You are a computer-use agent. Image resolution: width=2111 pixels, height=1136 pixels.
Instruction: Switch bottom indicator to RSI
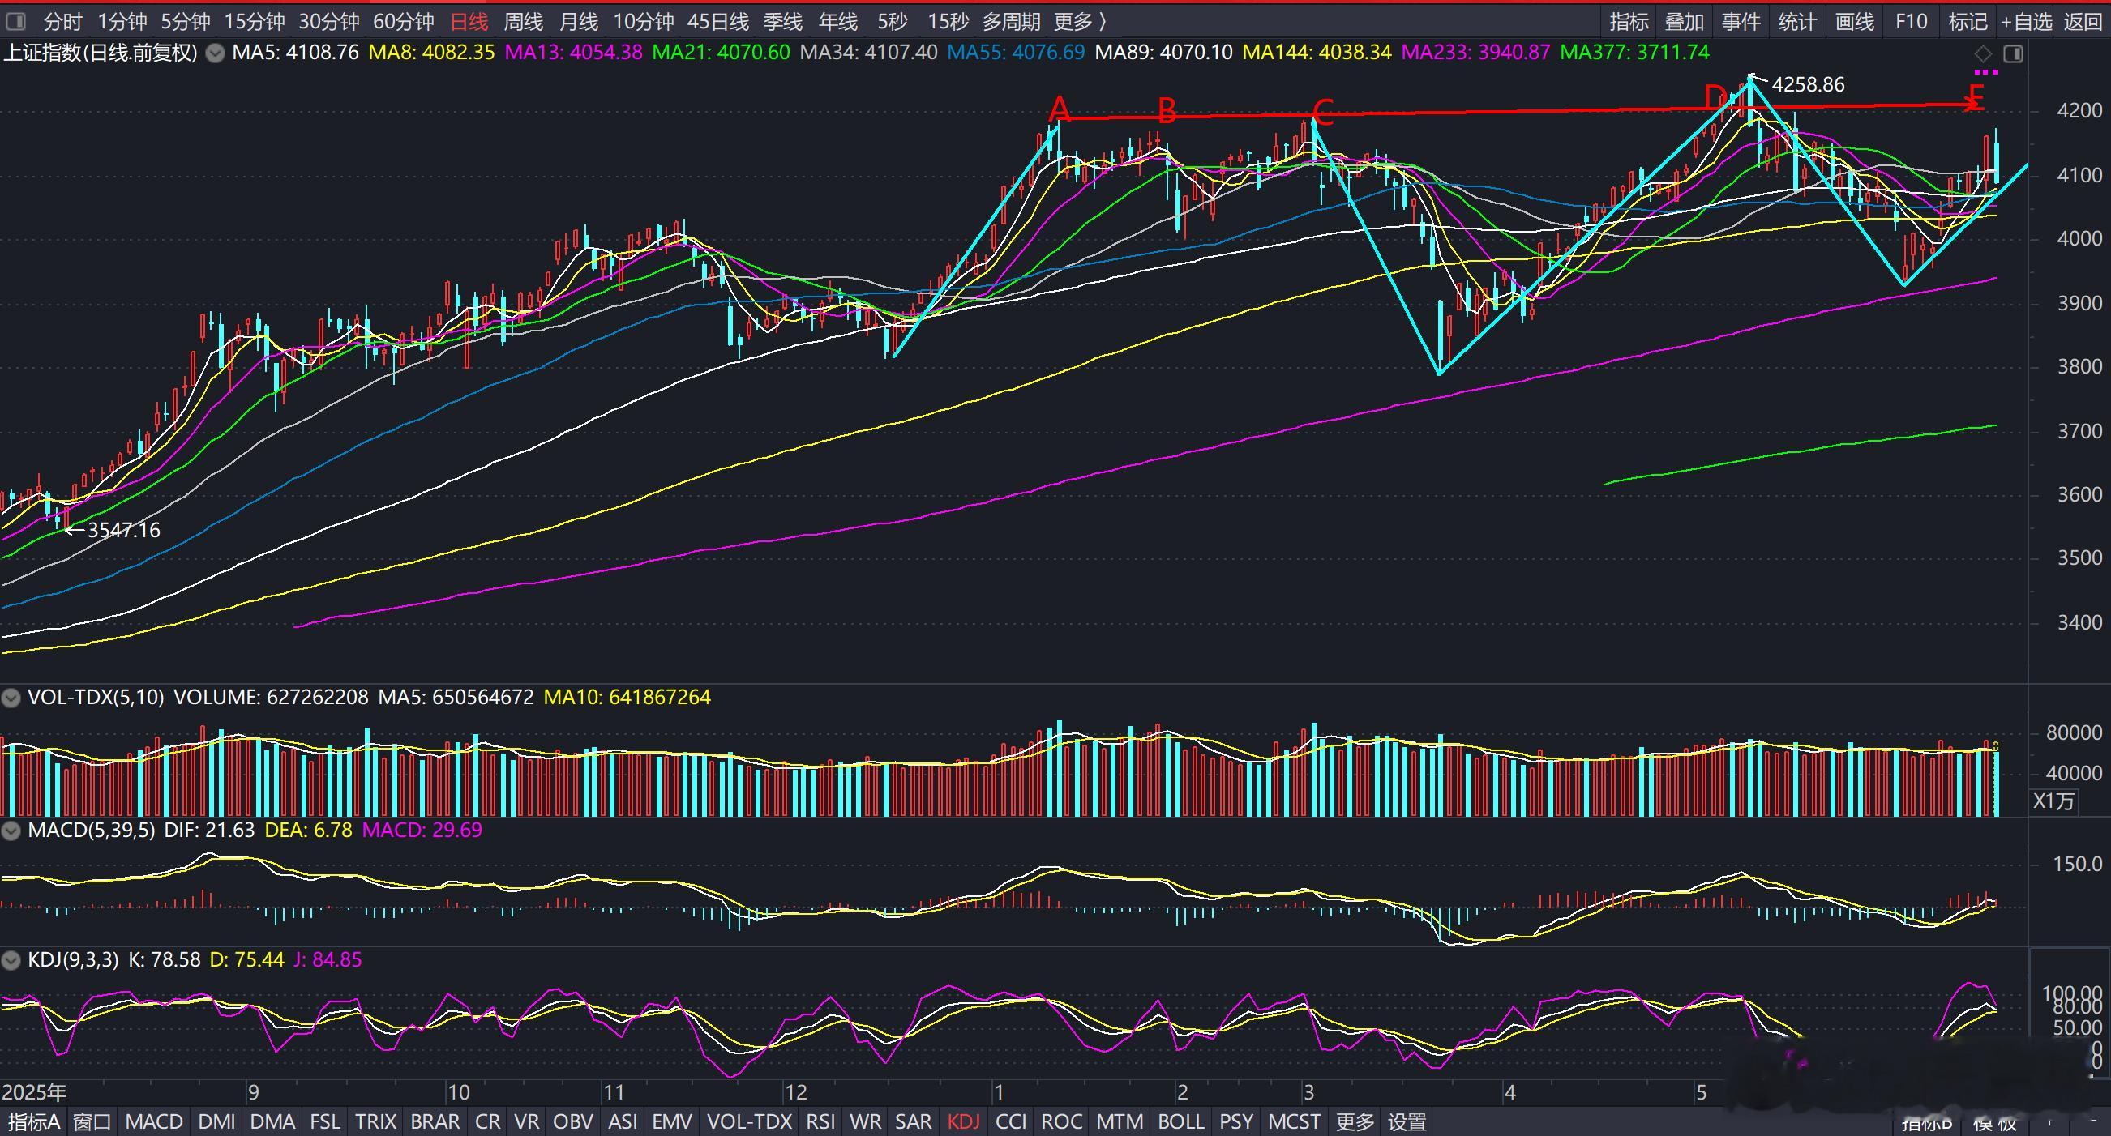pyautogui.click(x=820, y=1121)
